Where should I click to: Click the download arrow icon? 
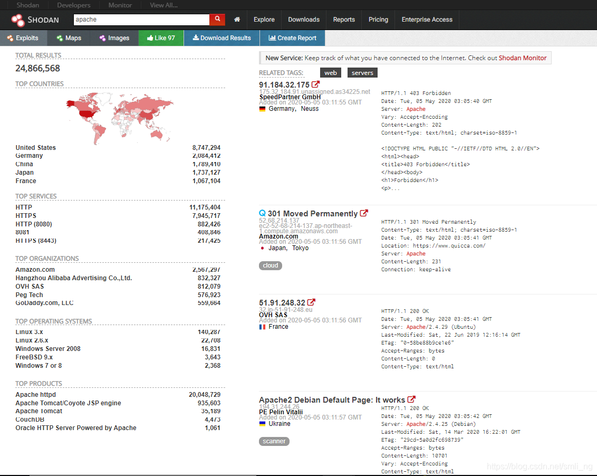tap(196, 37)
